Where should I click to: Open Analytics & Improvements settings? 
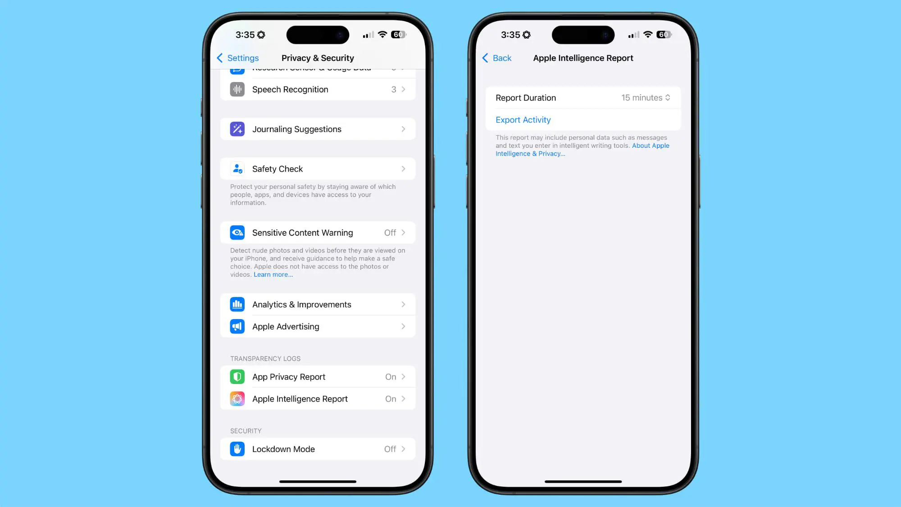click(317, 304)
